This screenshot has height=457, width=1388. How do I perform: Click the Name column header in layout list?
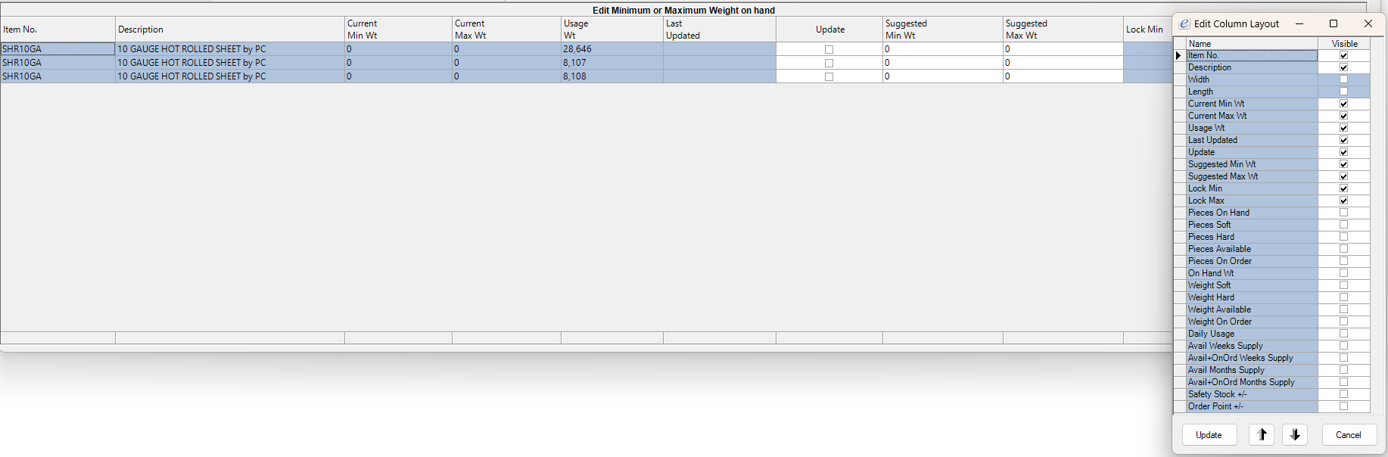[1252, 44]
